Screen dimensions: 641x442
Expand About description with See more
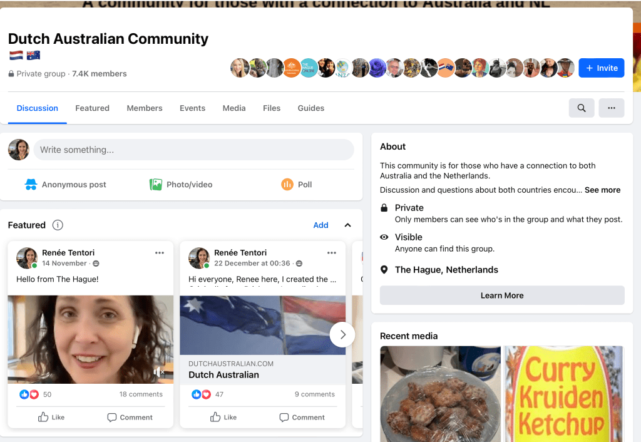(602, 190)
